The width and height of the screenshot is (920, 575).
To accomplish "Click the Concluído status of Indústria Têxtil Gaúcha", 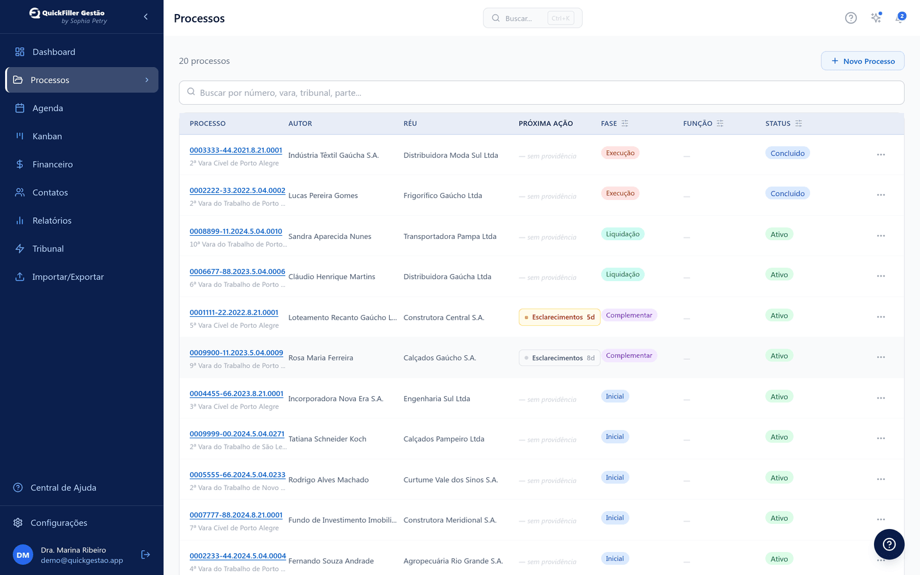I will coord(787,153).
